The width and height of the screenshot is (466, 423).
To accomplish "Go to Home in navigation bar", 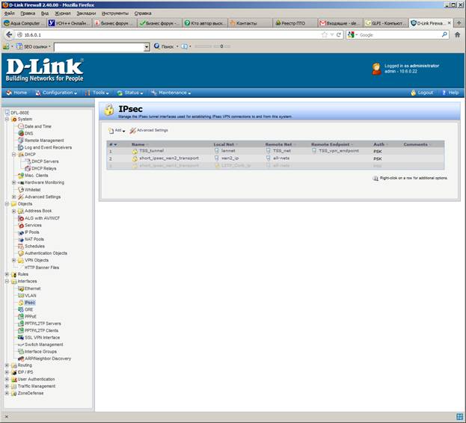I will [16, 93].
